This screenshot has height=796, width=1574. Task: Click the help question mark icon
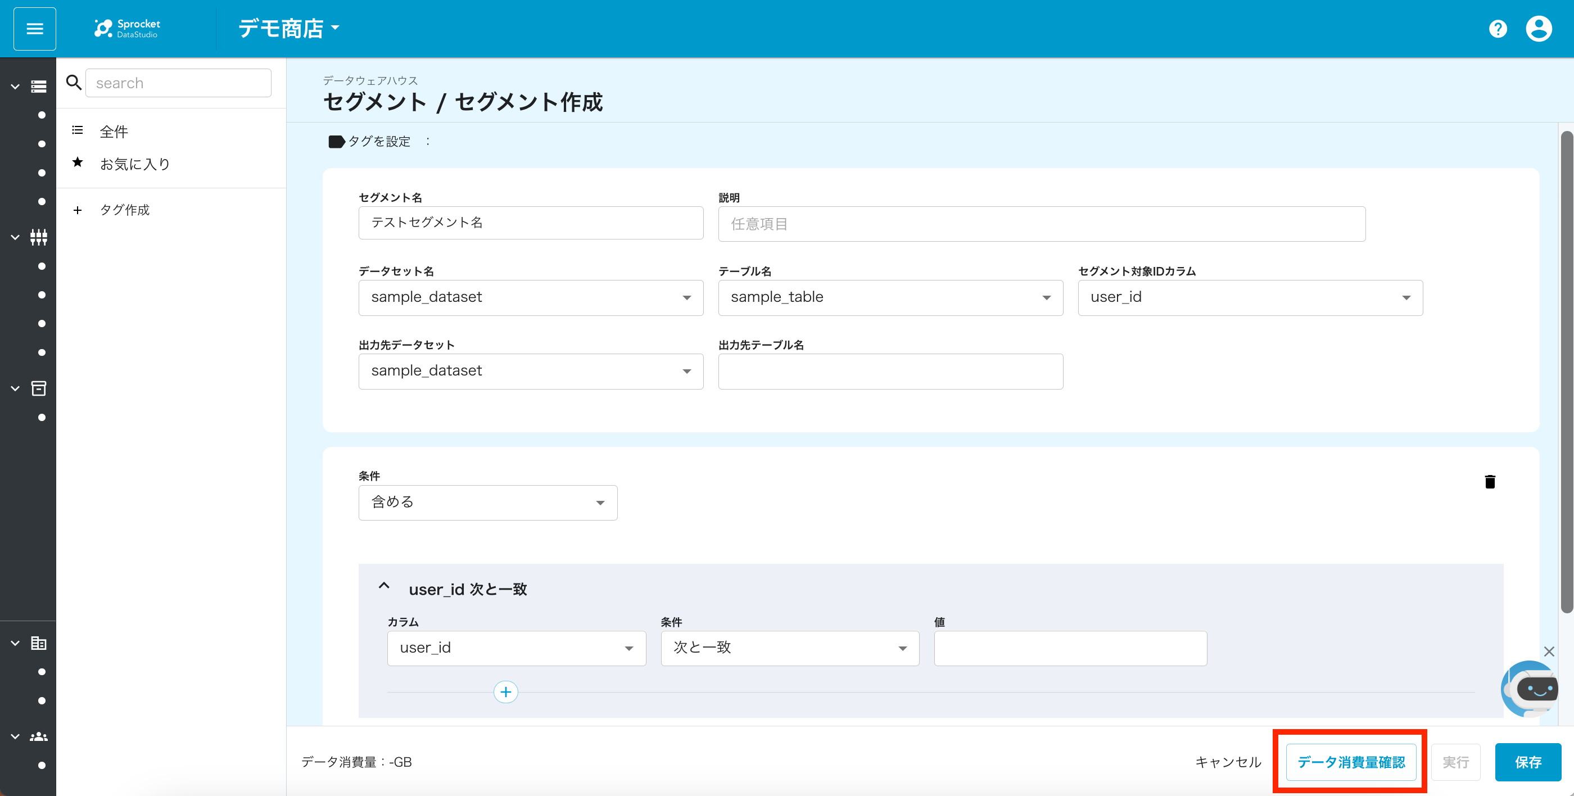[x=1498, y=29]
